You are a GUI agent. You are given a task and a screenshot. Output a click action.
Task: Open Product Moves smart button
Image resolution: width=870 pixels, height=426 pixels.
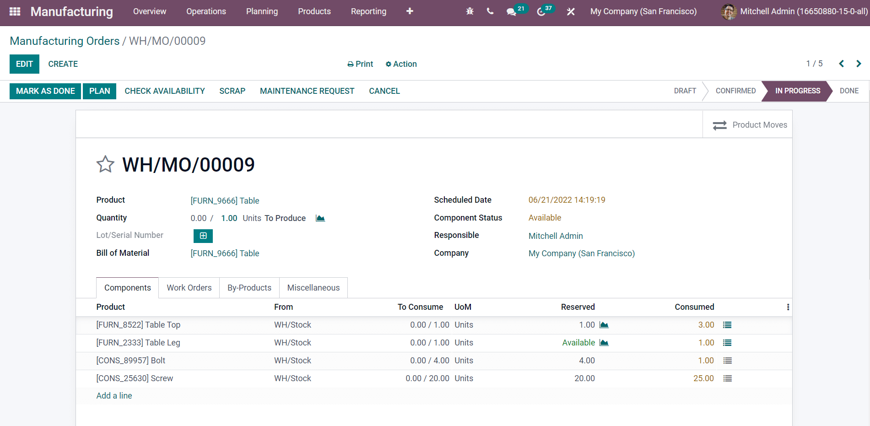[x=747, y=125]
